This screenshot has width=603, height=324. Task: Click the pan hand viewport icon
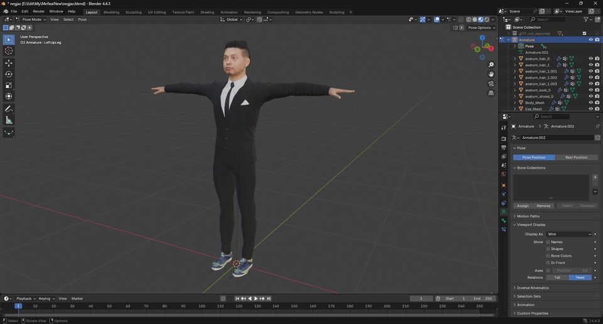(x=491, y=74)
